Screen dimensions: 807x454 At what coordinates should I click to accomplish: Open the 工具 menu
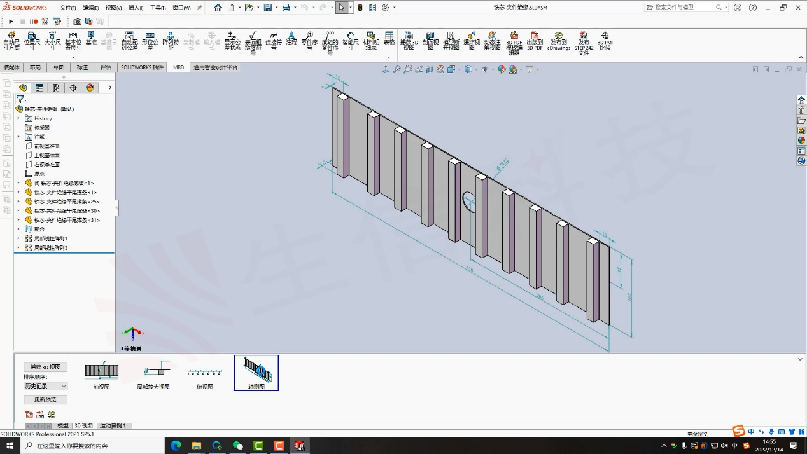pos(158,8)
